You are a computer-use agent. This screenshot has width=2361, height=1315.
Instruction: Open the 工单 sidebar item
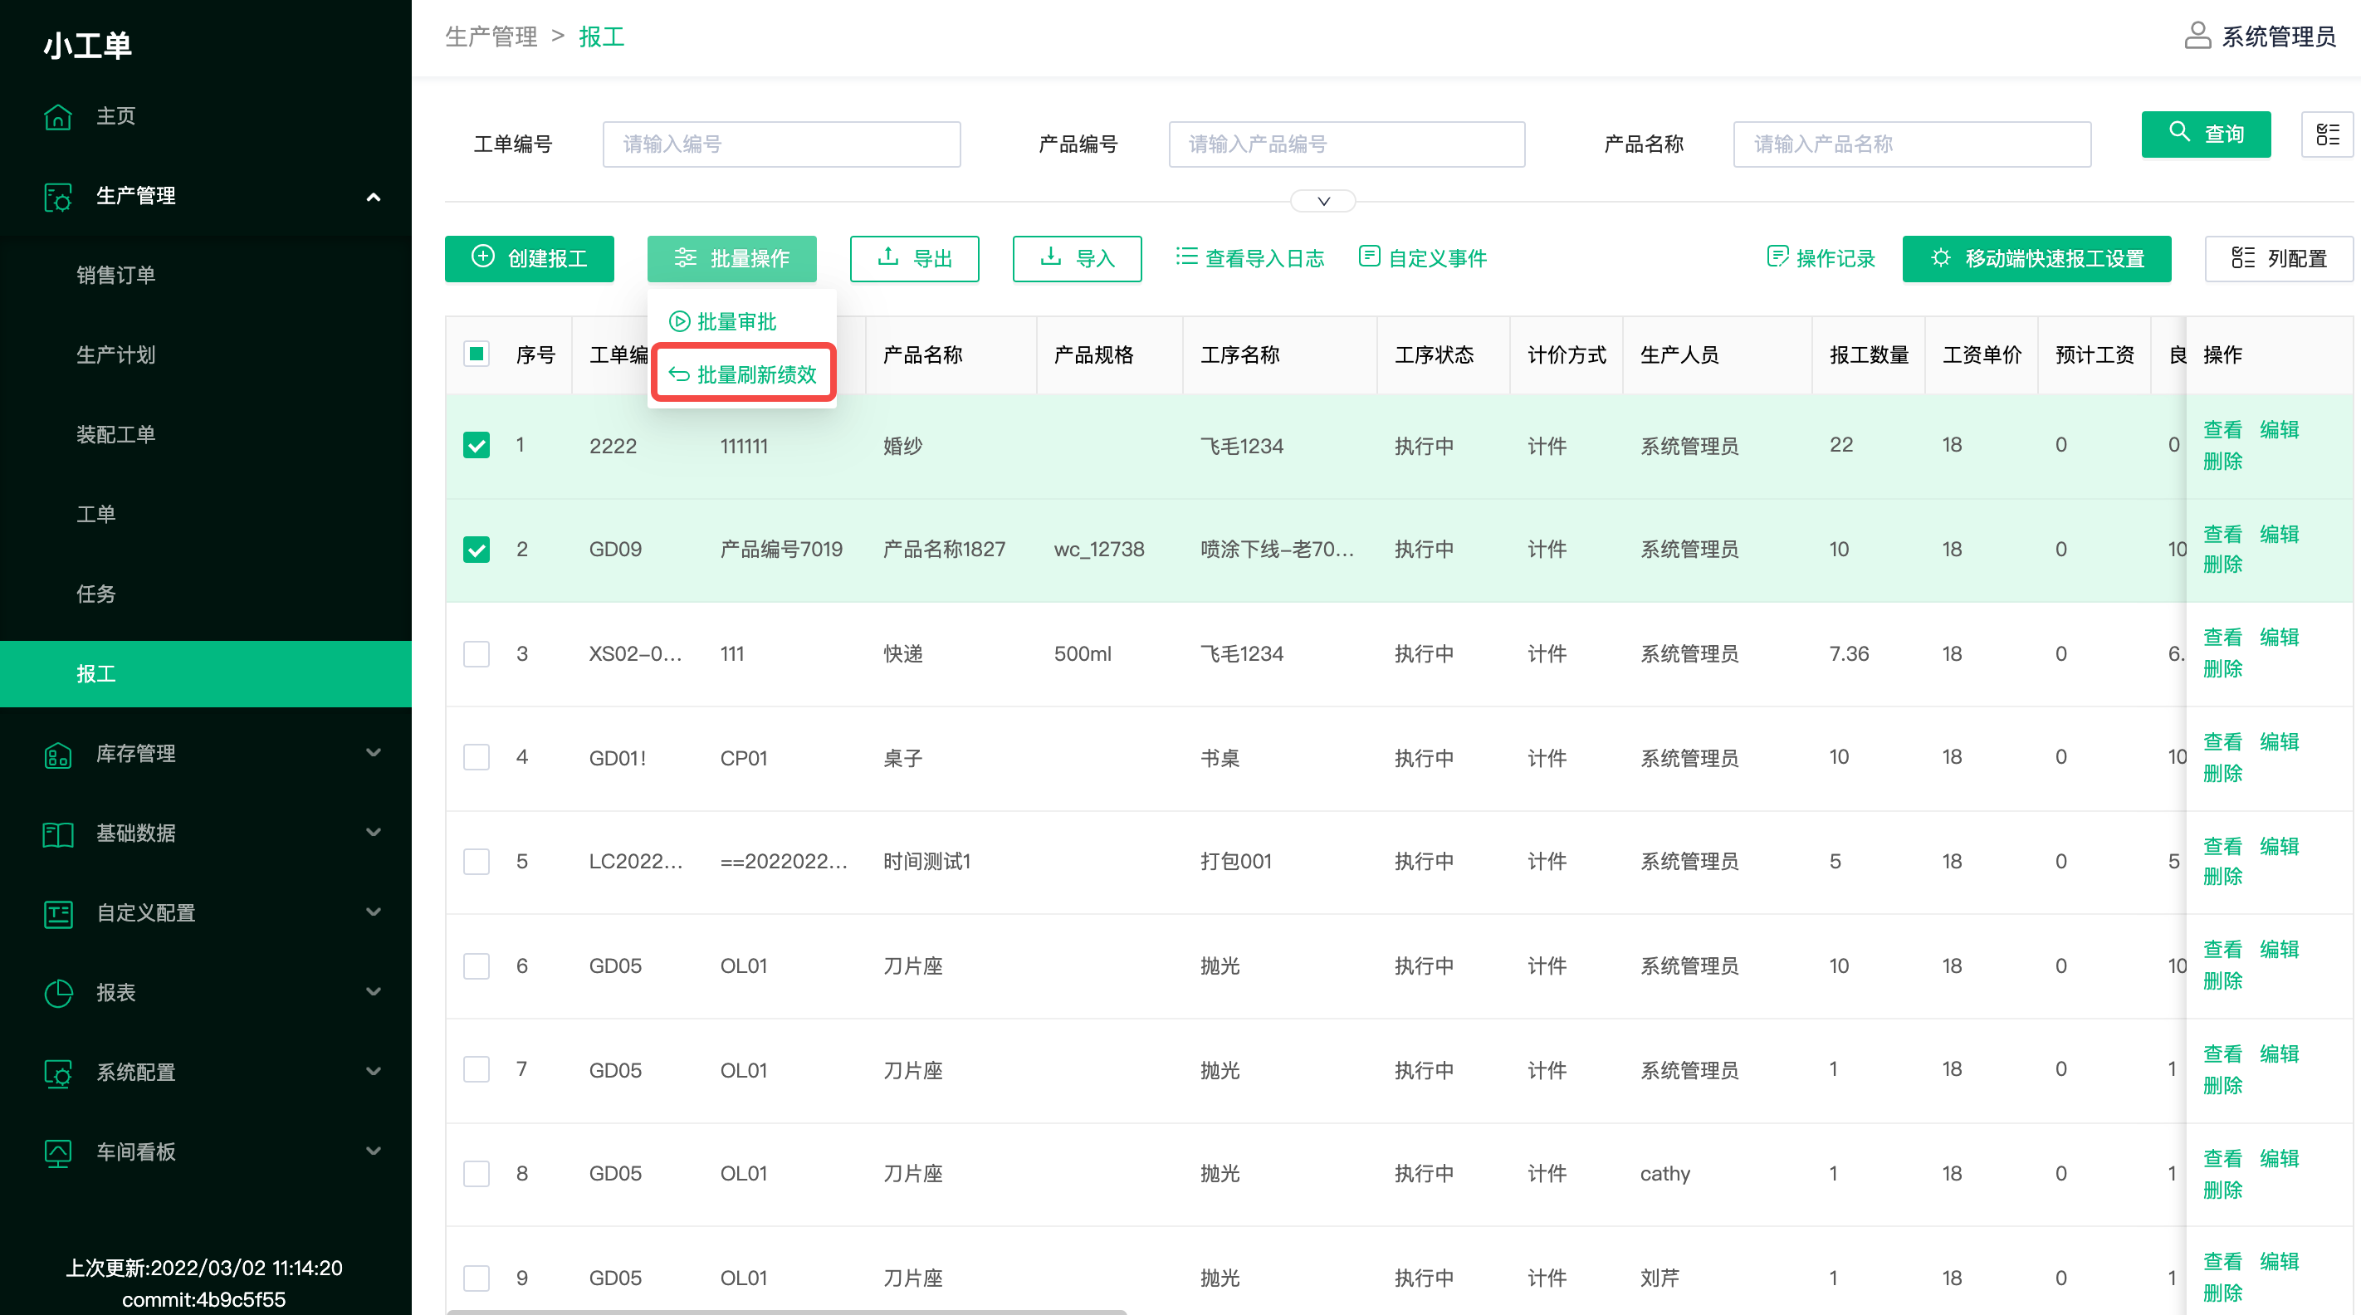tap(205, 514)
